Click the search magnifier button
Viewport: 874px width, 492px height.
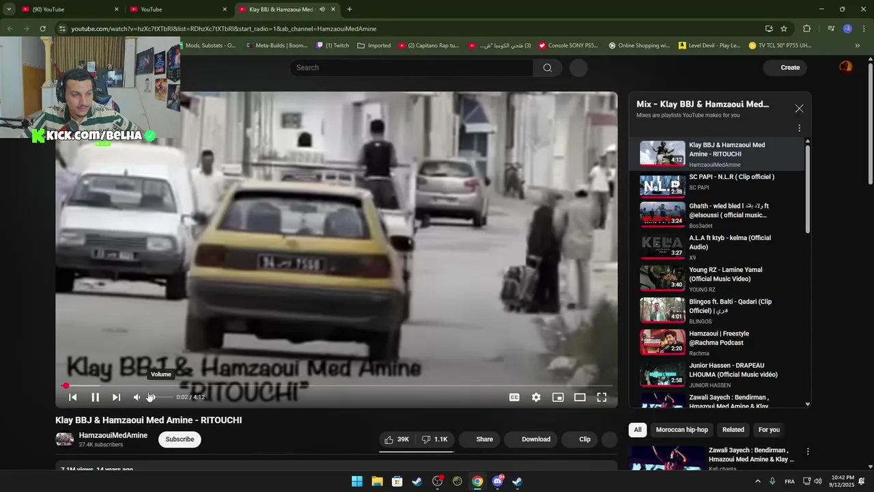(x=548, y=68)
